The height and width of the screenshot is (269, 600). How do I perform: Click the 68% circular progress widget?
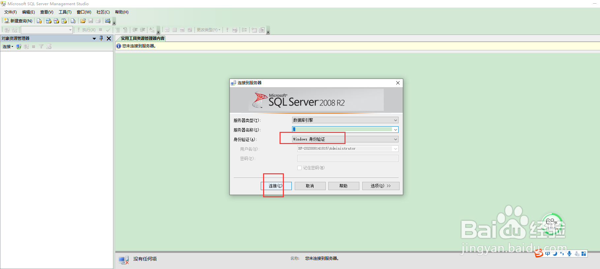(552, 224)
